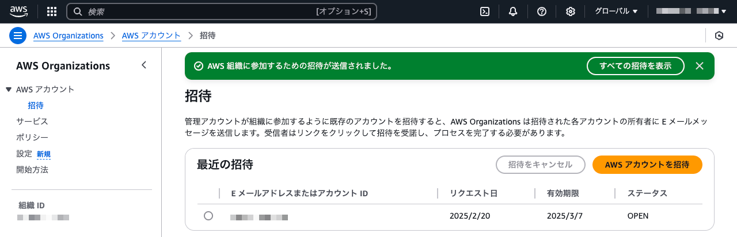Click the OPEN status cell
Image resolution: width=737 pixels, height=237 pixels.
click(638, 216)
